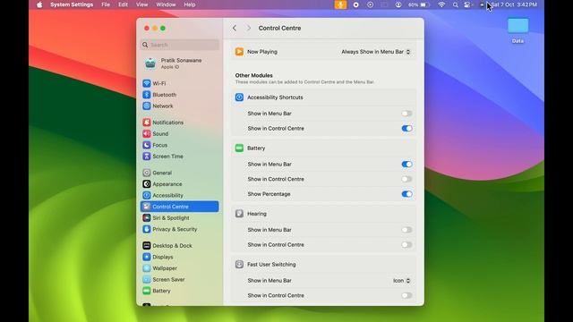Click the Accessibility Shortcuts module icon
573x322 pixels.
(x=239, y=97)
